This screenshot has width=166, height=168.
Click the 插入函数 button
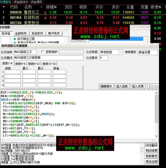(122, 86)
